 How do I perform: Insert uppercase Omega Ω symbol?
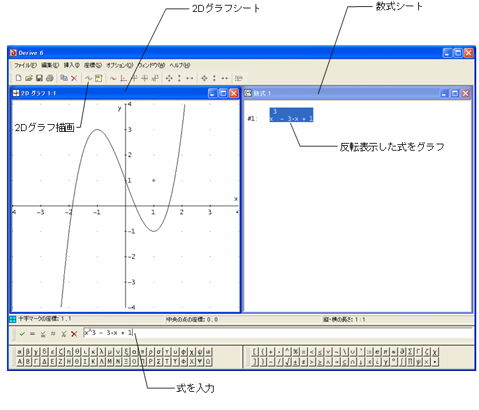[208, 362]
